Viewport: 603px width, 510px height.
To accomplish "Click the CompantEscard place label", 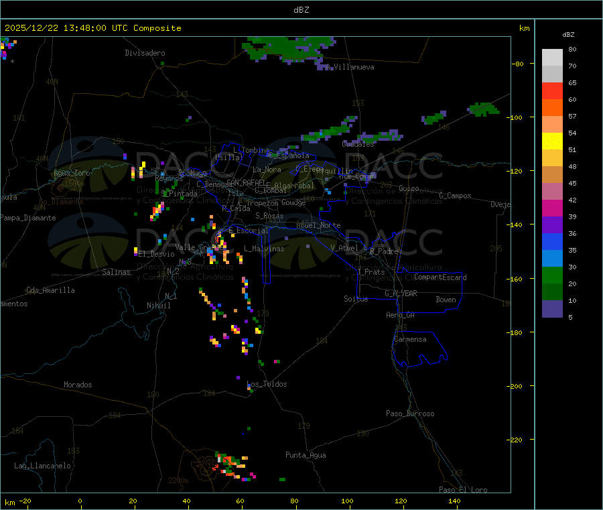I will pos(440,277).
